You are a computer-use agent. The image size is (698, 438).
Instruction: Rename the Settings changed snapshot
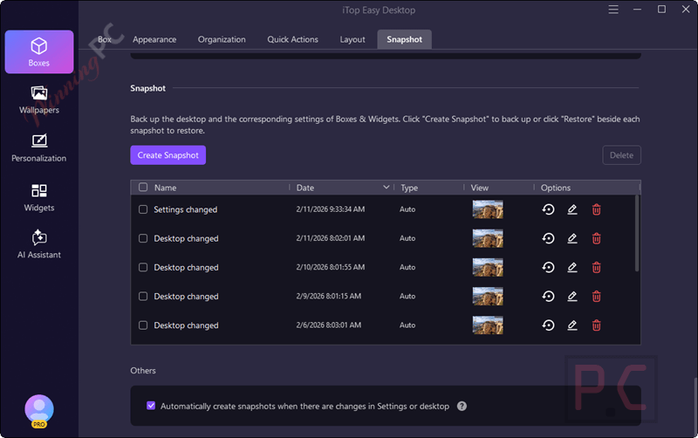click(572, 209)
